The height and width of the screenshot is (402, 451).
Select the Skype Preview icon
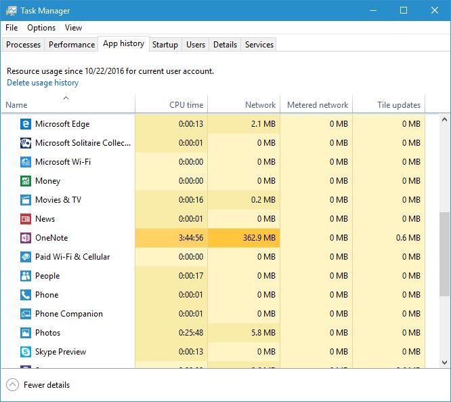[x=26, y=352]
